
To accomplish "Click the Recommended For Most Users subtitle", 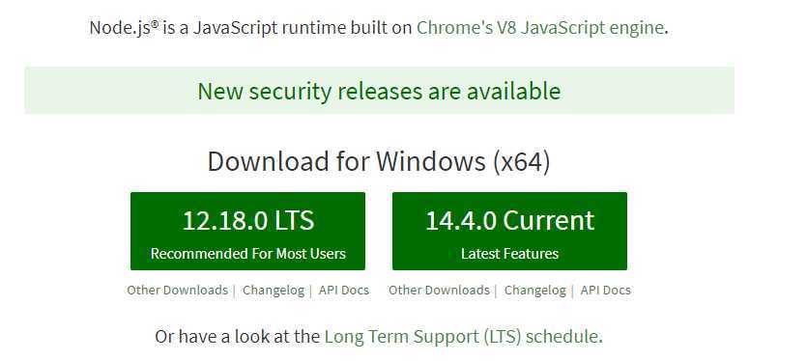I will pyautogui.click(x=247, y=254).
